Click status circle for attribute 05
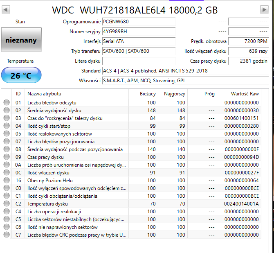274x253 pixels. point(7,133)
